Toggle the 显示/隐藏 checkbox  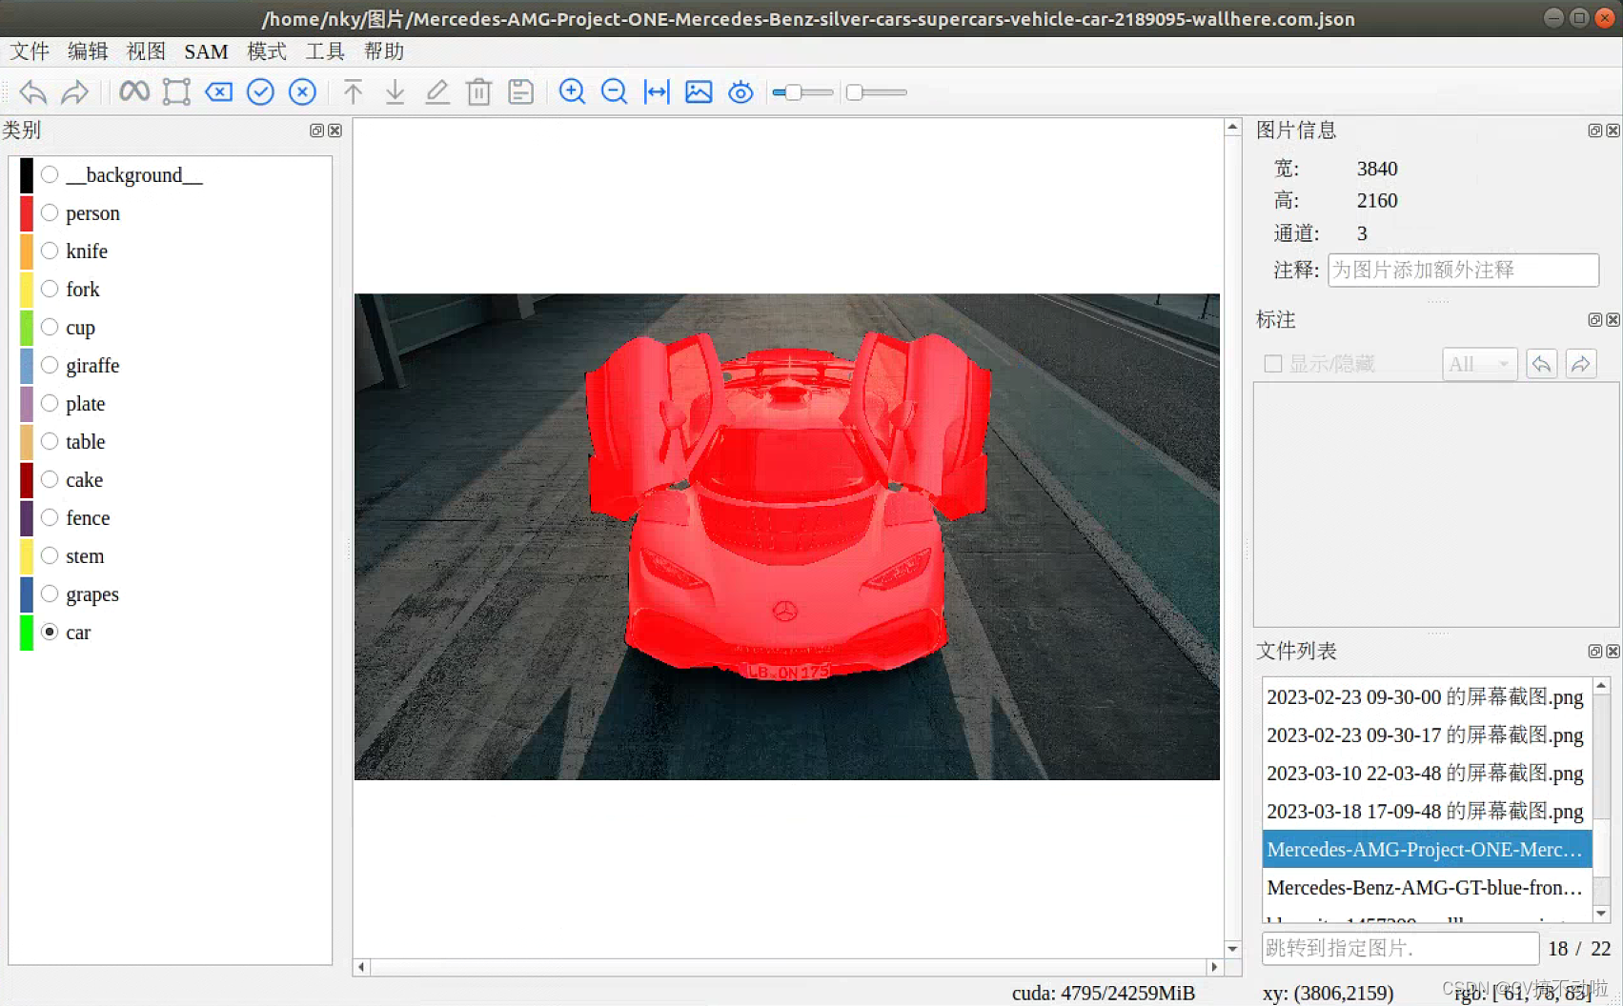pos(1272,364)
